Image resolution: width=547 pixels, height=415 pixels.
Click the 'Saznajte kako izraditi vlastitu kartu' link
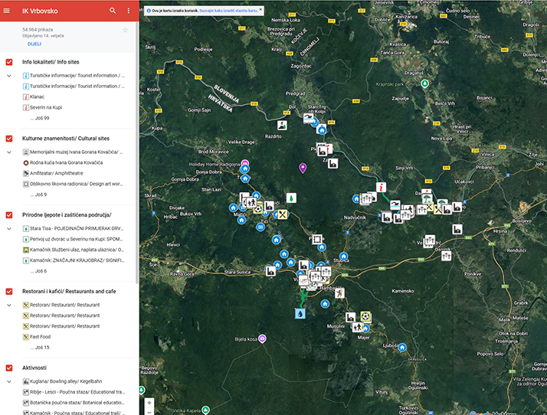pos(228,11)
